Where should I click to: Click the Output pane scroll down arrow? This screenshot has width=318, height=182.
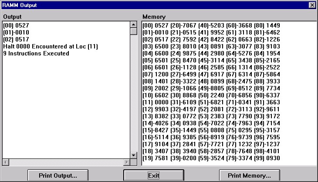point(134,155)
